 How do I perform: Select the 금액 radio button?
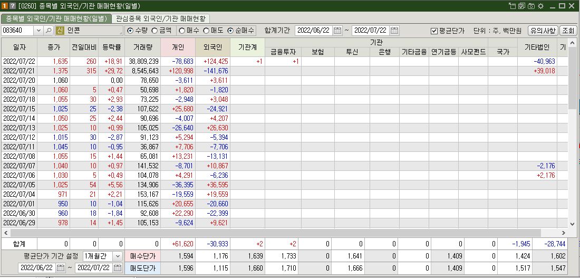(x=154, y=31)
